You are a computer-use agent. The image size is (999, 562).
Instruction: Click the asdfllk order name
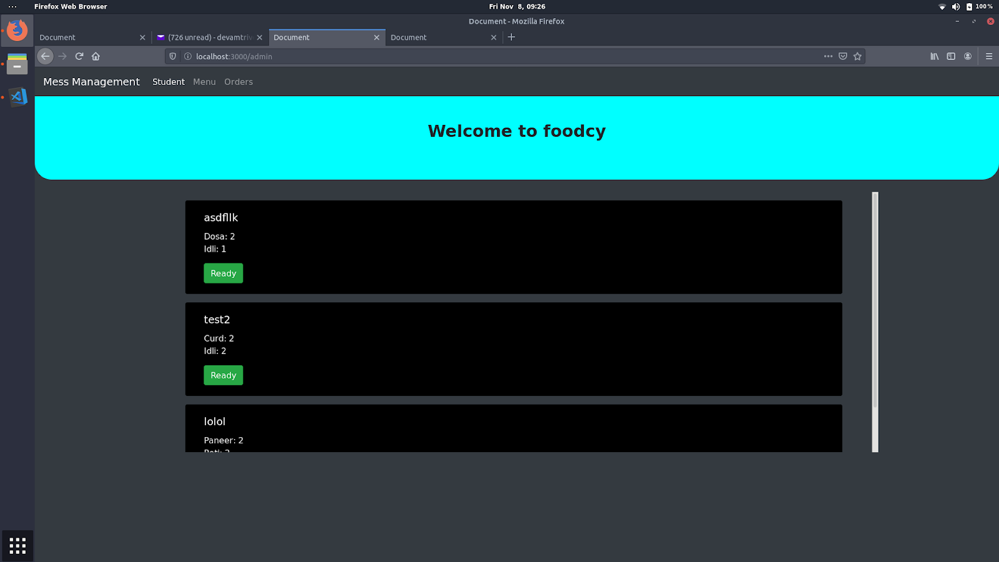tap(221, 217)
